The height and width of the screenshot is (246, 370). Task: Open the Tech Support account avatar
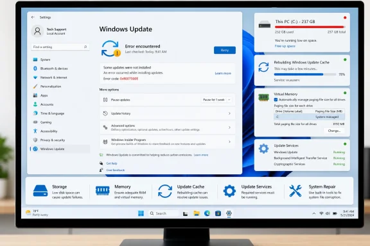[x=37, y=31]
